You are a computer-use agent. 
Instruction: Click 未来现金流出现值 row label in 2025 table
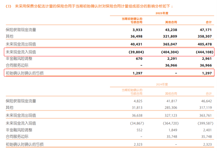(21, 44)
